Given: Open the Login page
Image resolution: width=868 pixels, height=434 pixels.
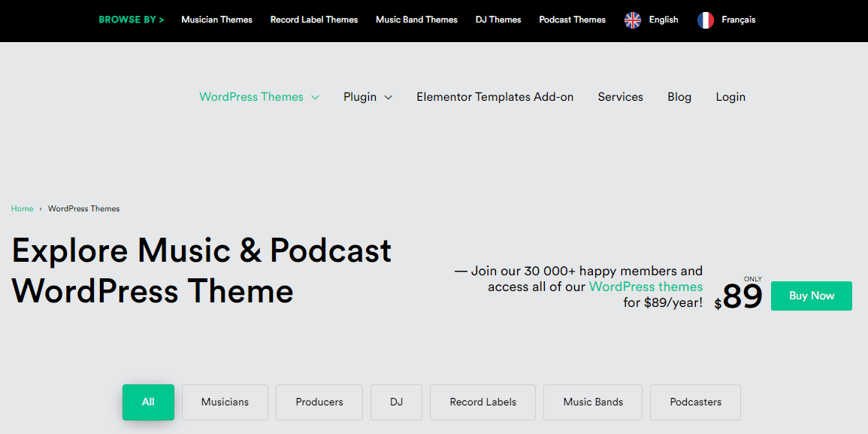Looking at the screenshot, I should point(730,97).
